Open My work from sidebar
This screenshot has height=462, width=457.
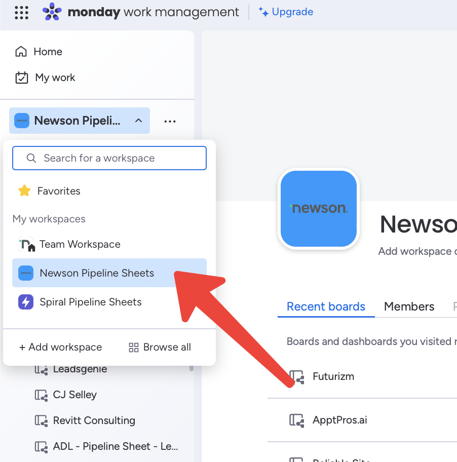pyautogui.click(x=45, y=78)
